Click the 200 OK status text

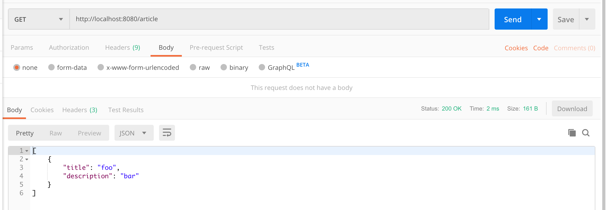452,109
